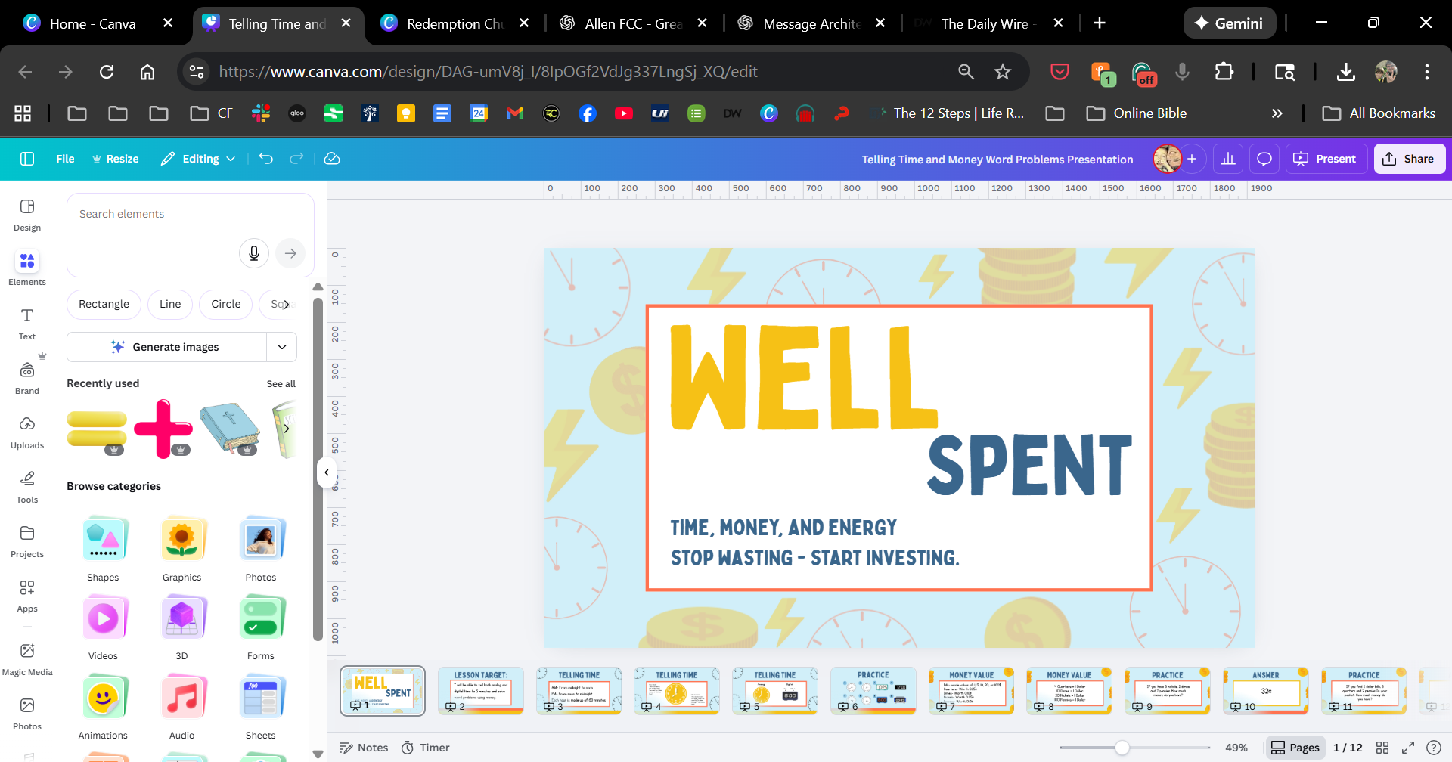Click the cloud save status icon
1452x762 pixels.
coord(332,159)
